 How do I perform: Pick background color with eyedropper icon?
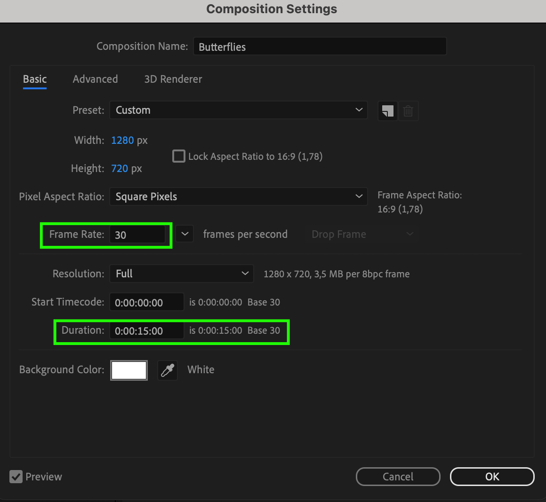pyautogui.click(x=168, y=370)
